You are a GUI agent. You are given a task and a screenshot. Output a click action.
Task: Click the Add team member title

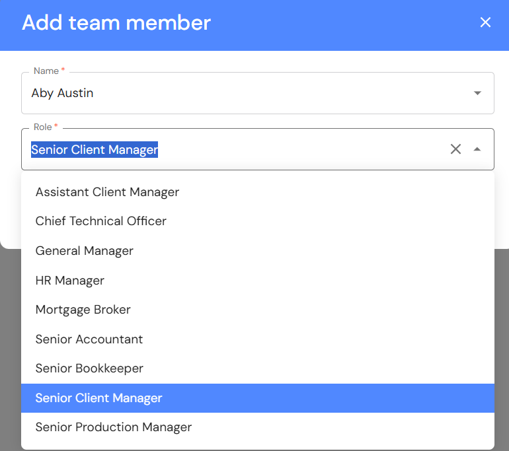pos(116,23)
